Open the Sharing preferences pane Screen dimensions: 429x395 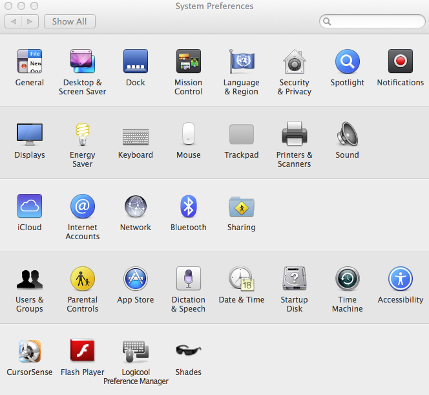point(242,207)
